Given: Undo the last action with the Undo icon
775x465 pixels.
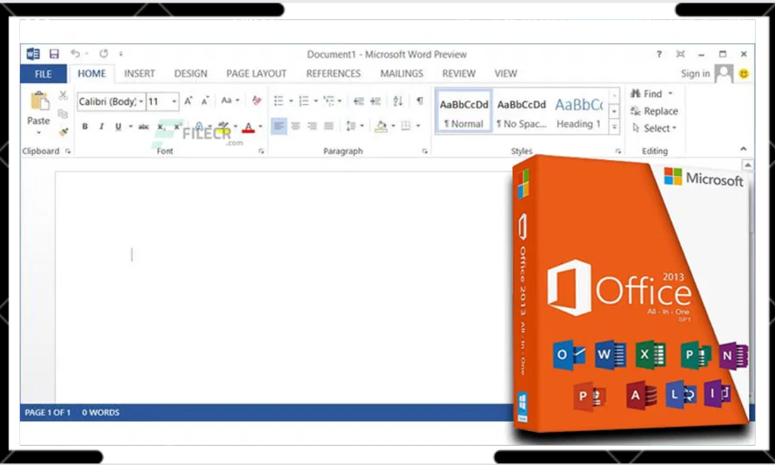Looking at the screenshot, I should click(x=75, y=54).
